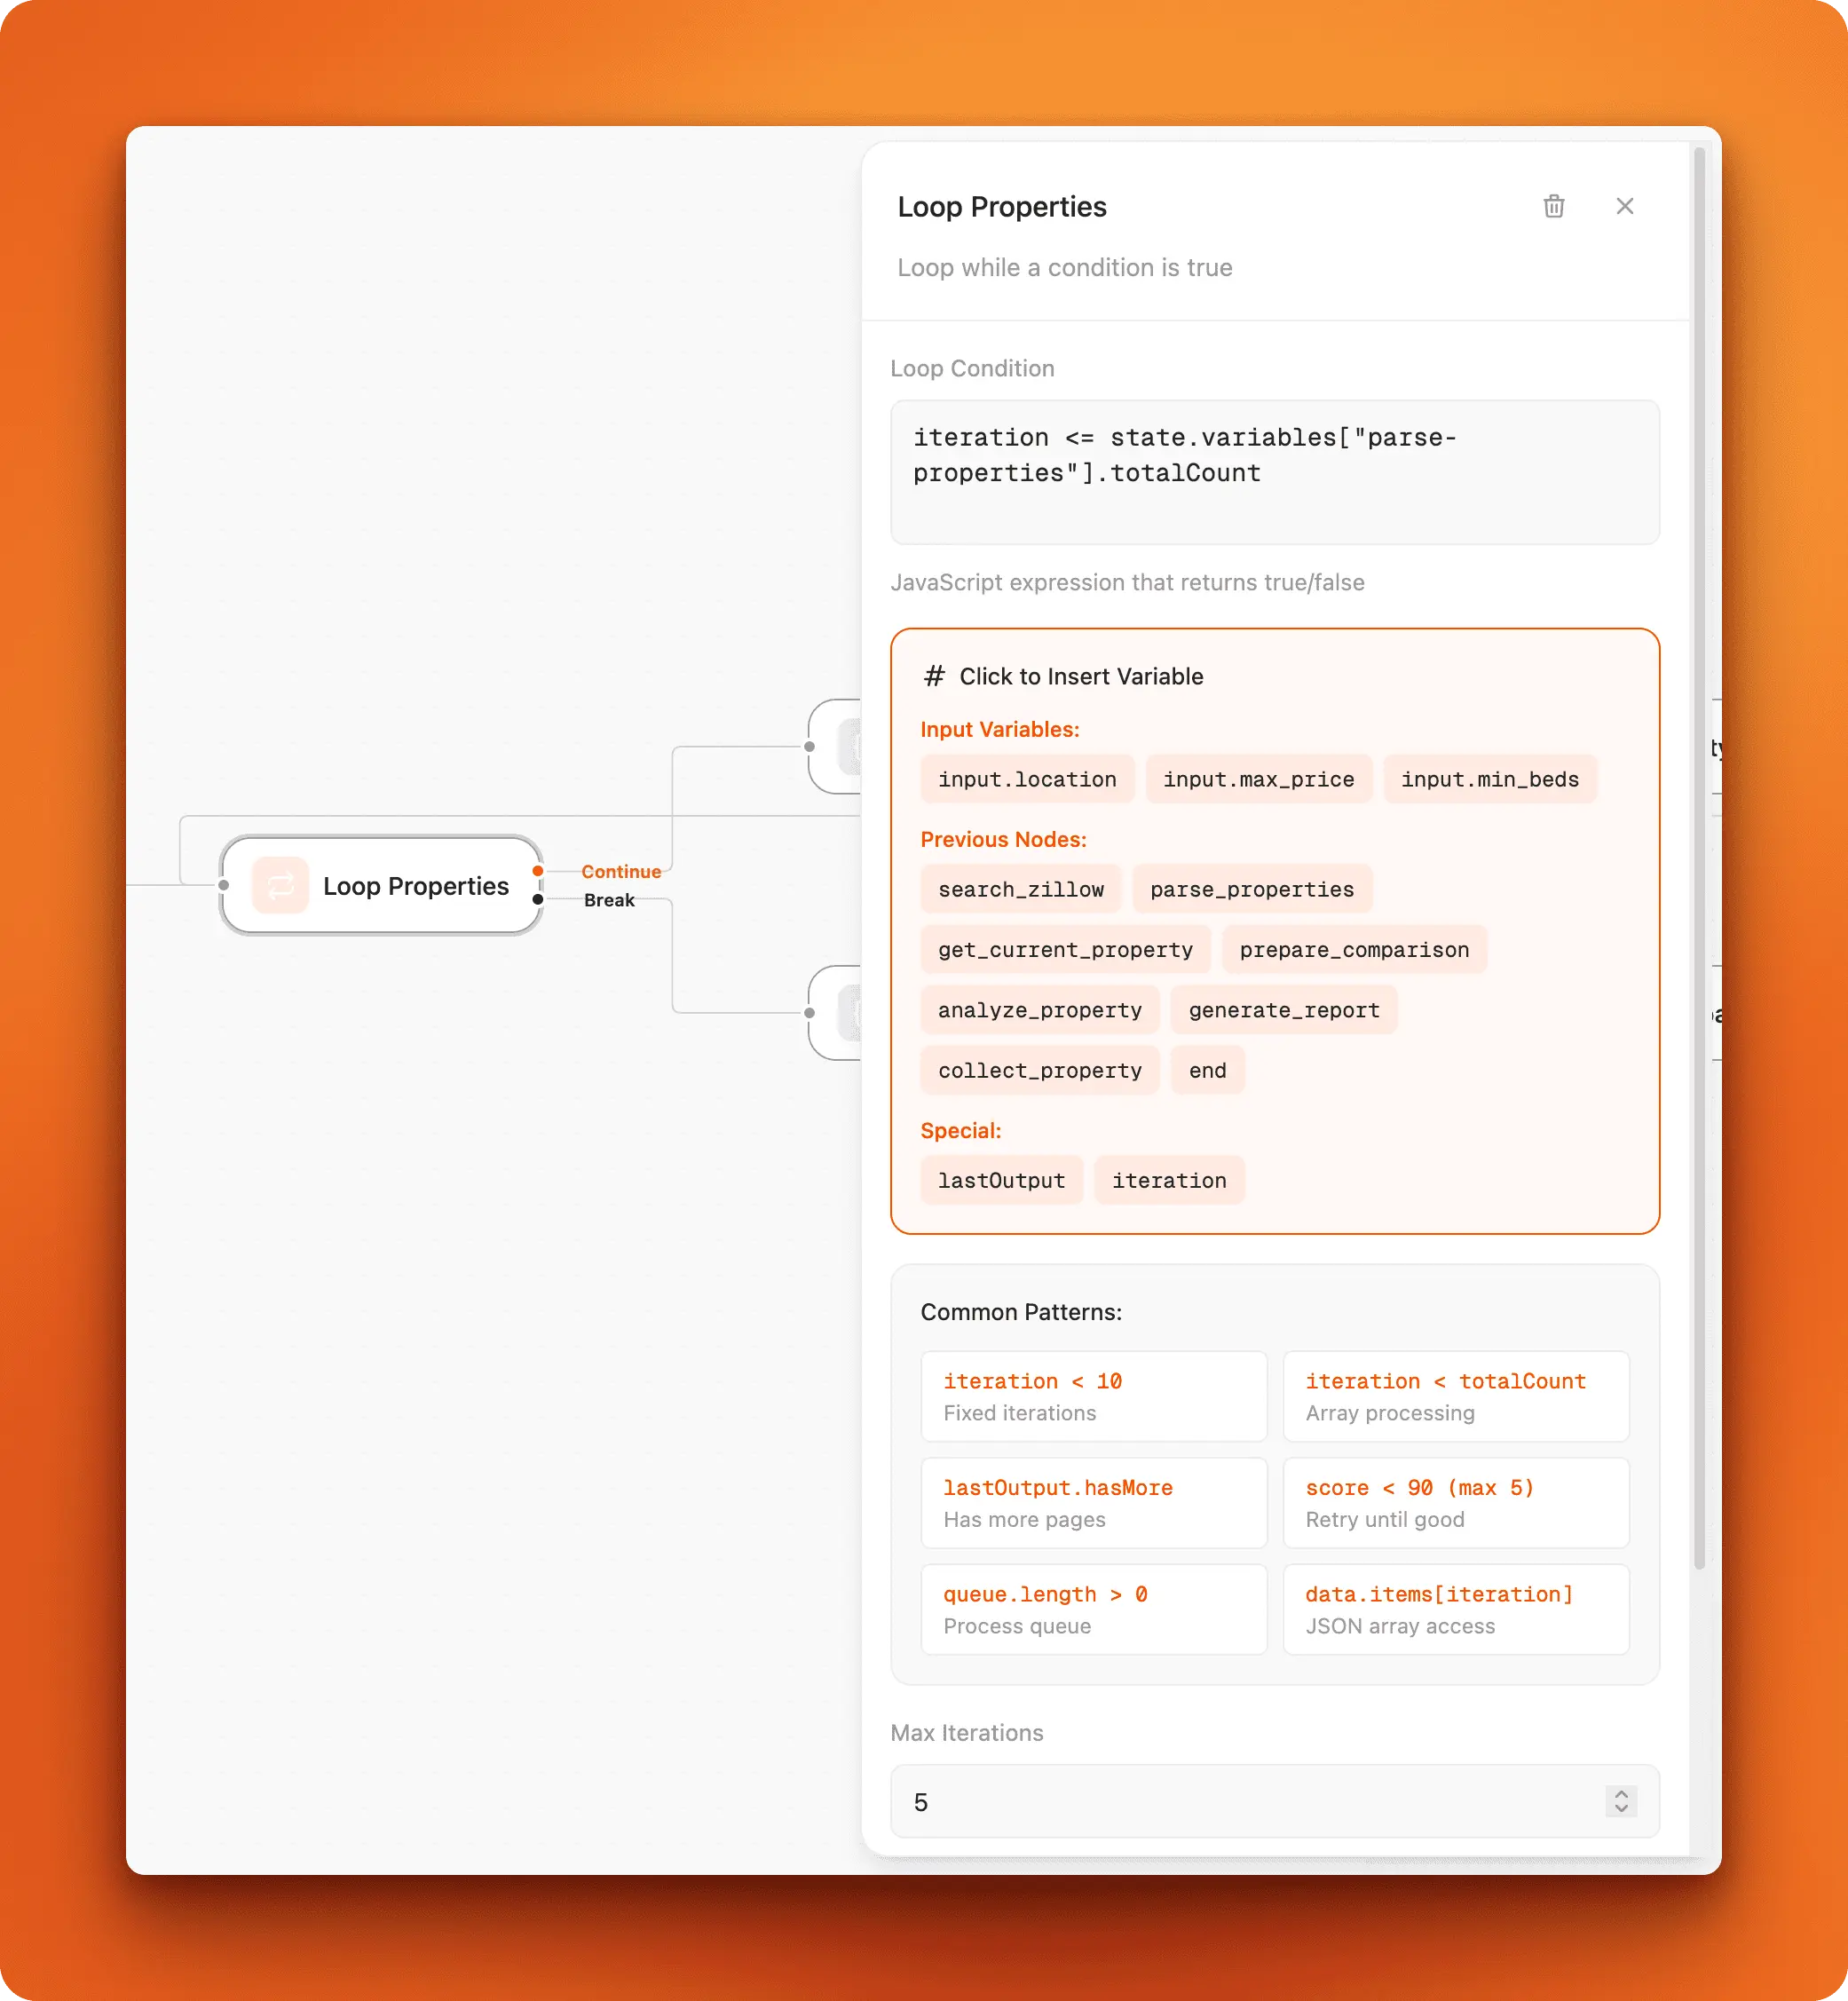Insert the iteration special variable
1848x2001 pixels.
coord(1169,1180)
